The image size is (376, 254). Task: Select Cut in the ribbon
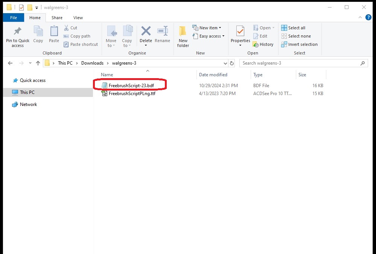click(x=70, y=28)
